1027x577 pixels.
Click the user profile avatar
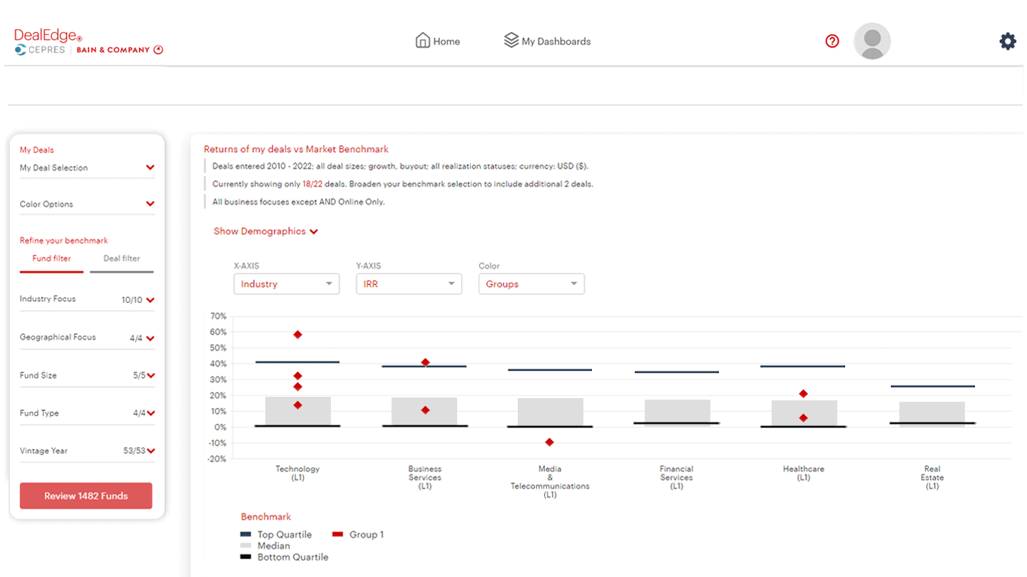(872, 41)
